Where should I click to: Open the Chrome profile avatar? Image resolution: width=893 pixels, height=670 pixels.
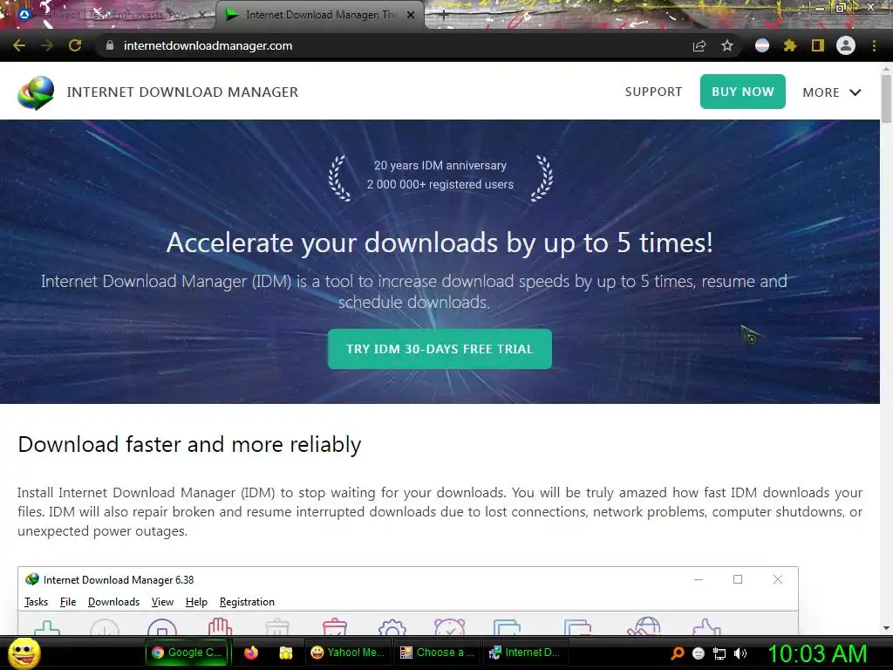coord(846,45)
